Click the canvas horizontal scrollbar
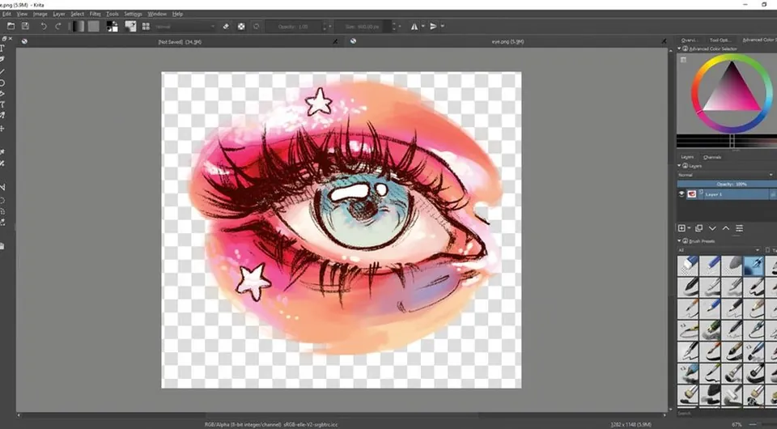The width and height of the screenshot is (777, 429). pos(342,415)
